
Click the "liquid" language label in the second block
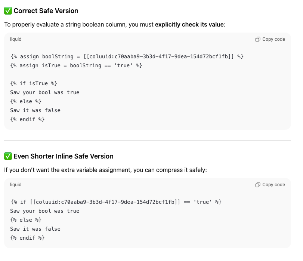(x=16, y=185)
